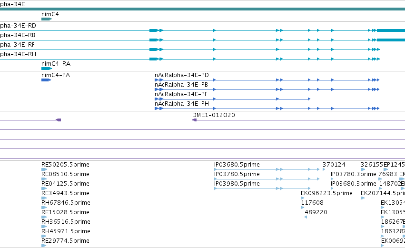Screen dimensions: 405x248
Task: Click the pha-34E-RB transcript label
Action: (18, 35)
